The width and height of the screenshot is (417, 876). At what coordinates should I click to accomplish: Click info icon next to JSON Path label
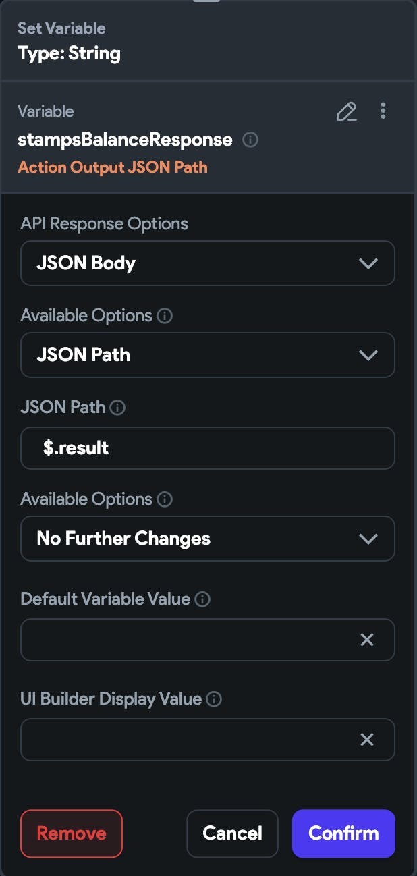(117, 408)
